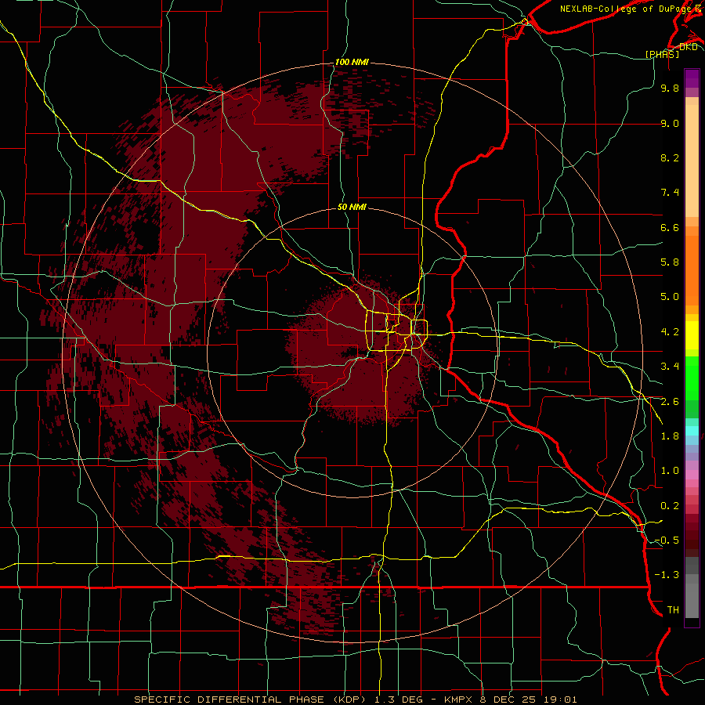The width and height of the screenshot is (705, 705).
Task: Select the 0.2 scale label
Action: [670, 506]
